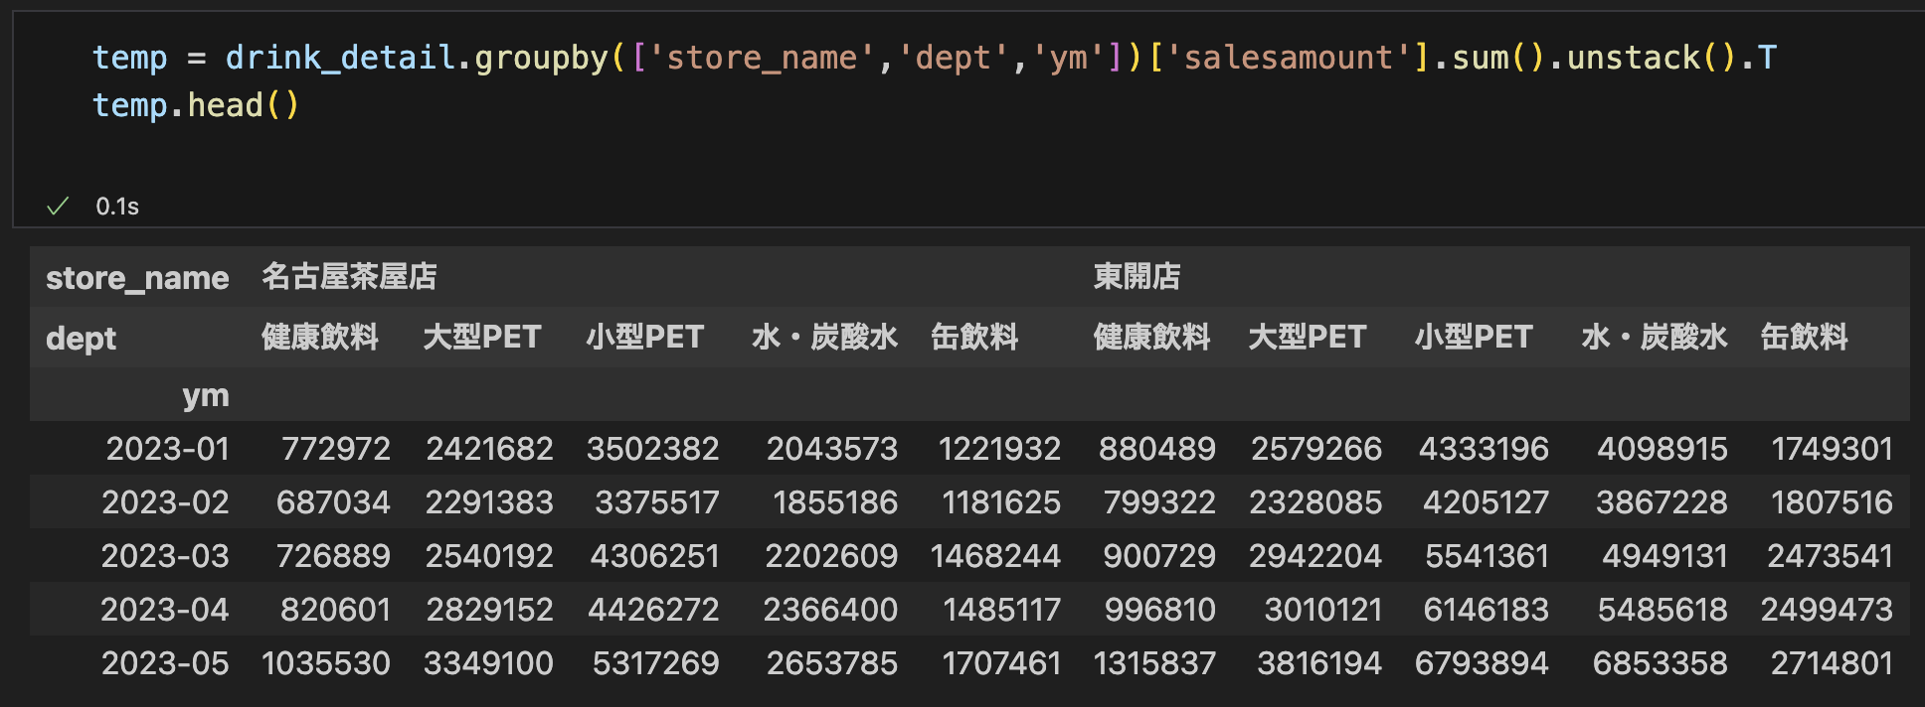Click cell value 6853358
Viewport: 1925px width, 707px height.
[1661, 663]
